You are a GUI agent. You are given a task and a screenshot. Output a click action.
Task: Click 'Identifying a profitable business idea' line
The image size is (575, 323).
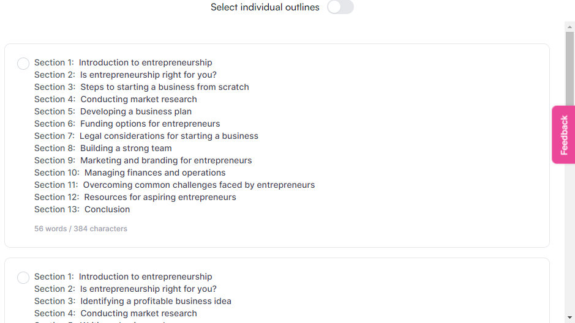coord(156,301)
